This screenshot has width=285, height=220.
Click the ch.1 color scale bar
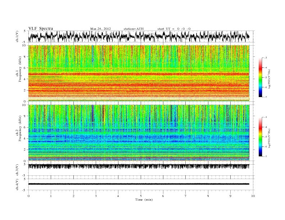pyautogui.click(x=261, y=77)
